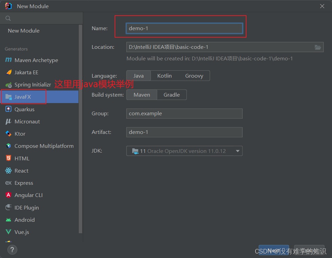Select the HTML generator label
332x258 pixels.
click(22, 158)
